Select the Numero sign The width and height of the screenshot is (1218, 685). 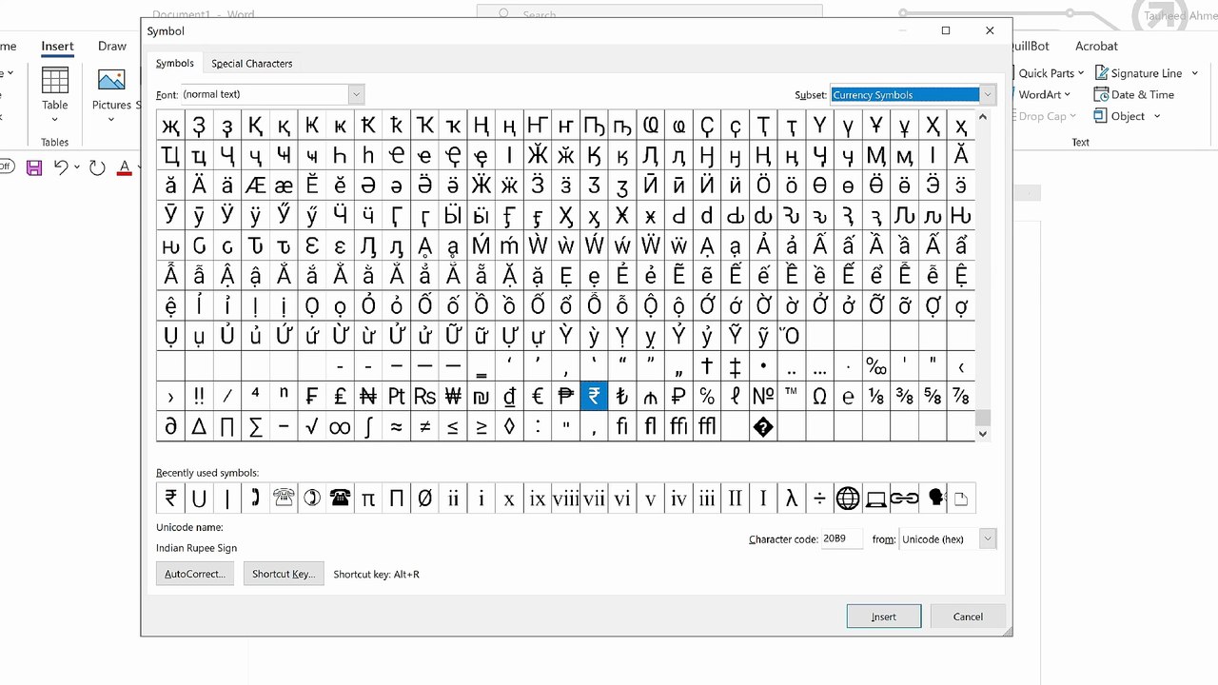763,397
